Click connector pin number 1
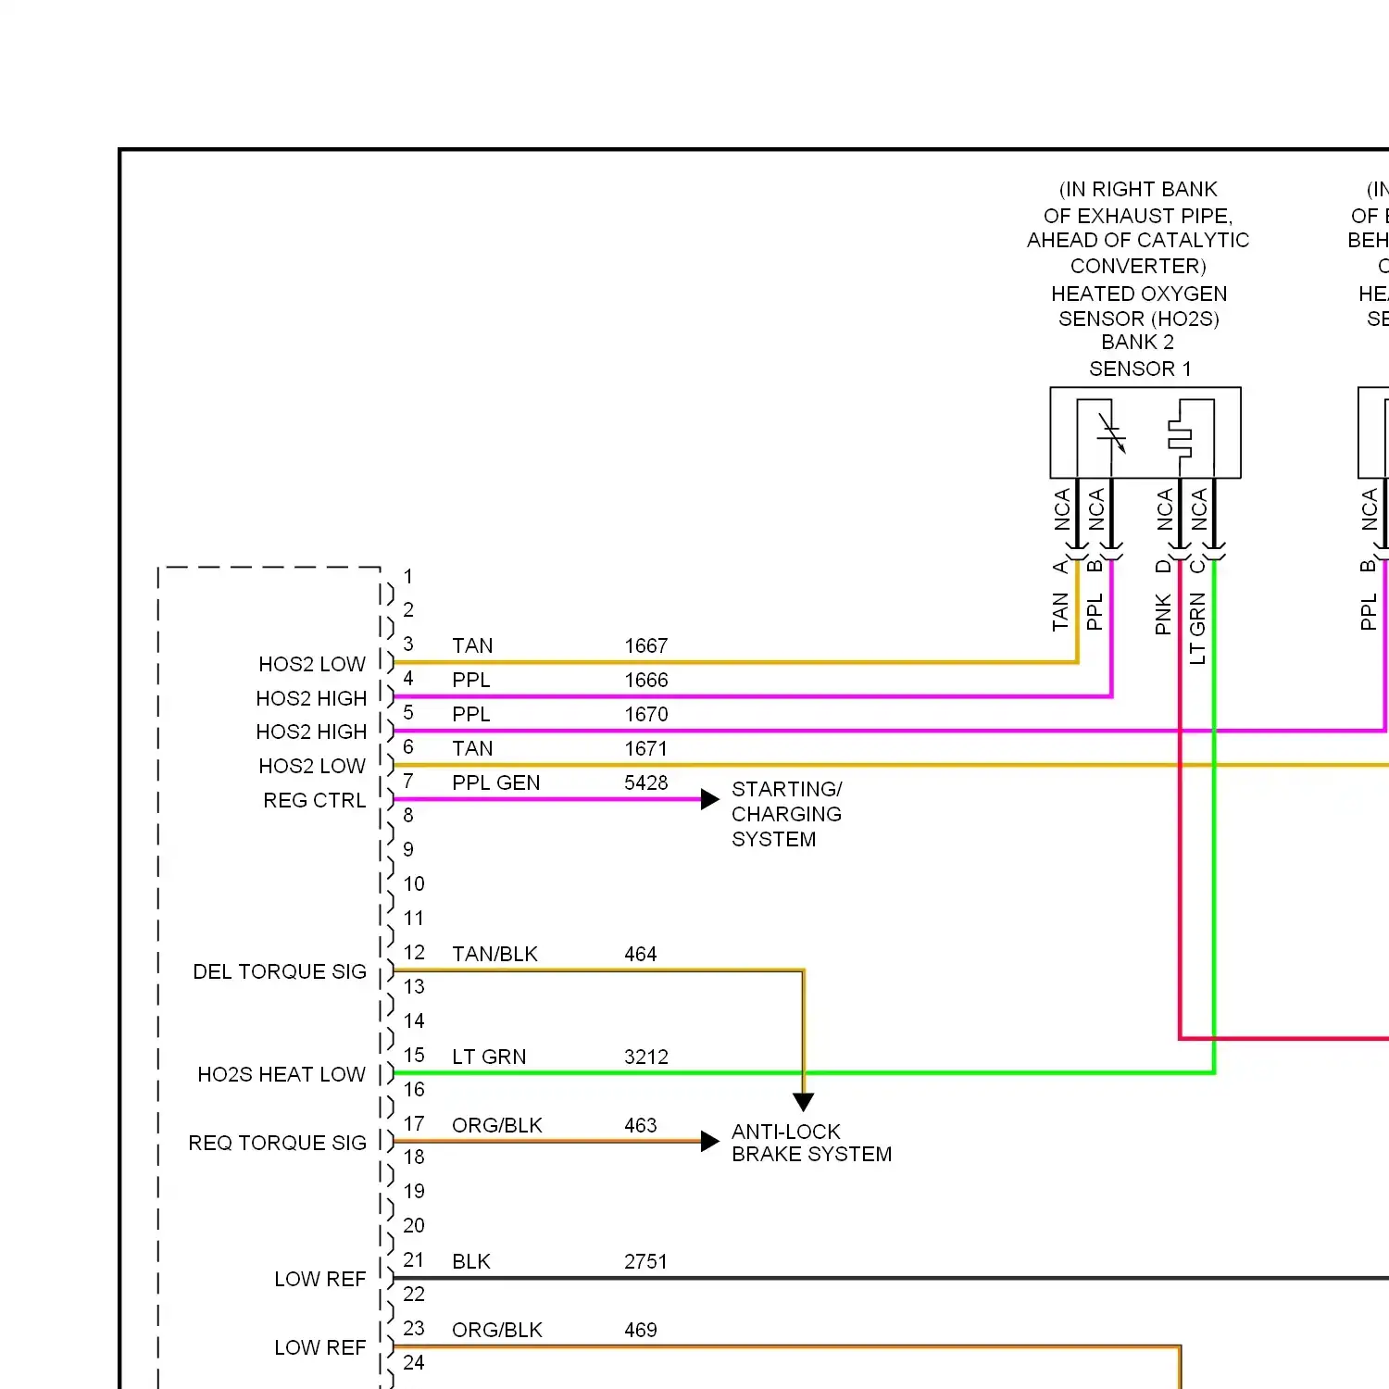Viewport: 1389px width, 1389px height. pyautogui.click(x=408, y=577)
